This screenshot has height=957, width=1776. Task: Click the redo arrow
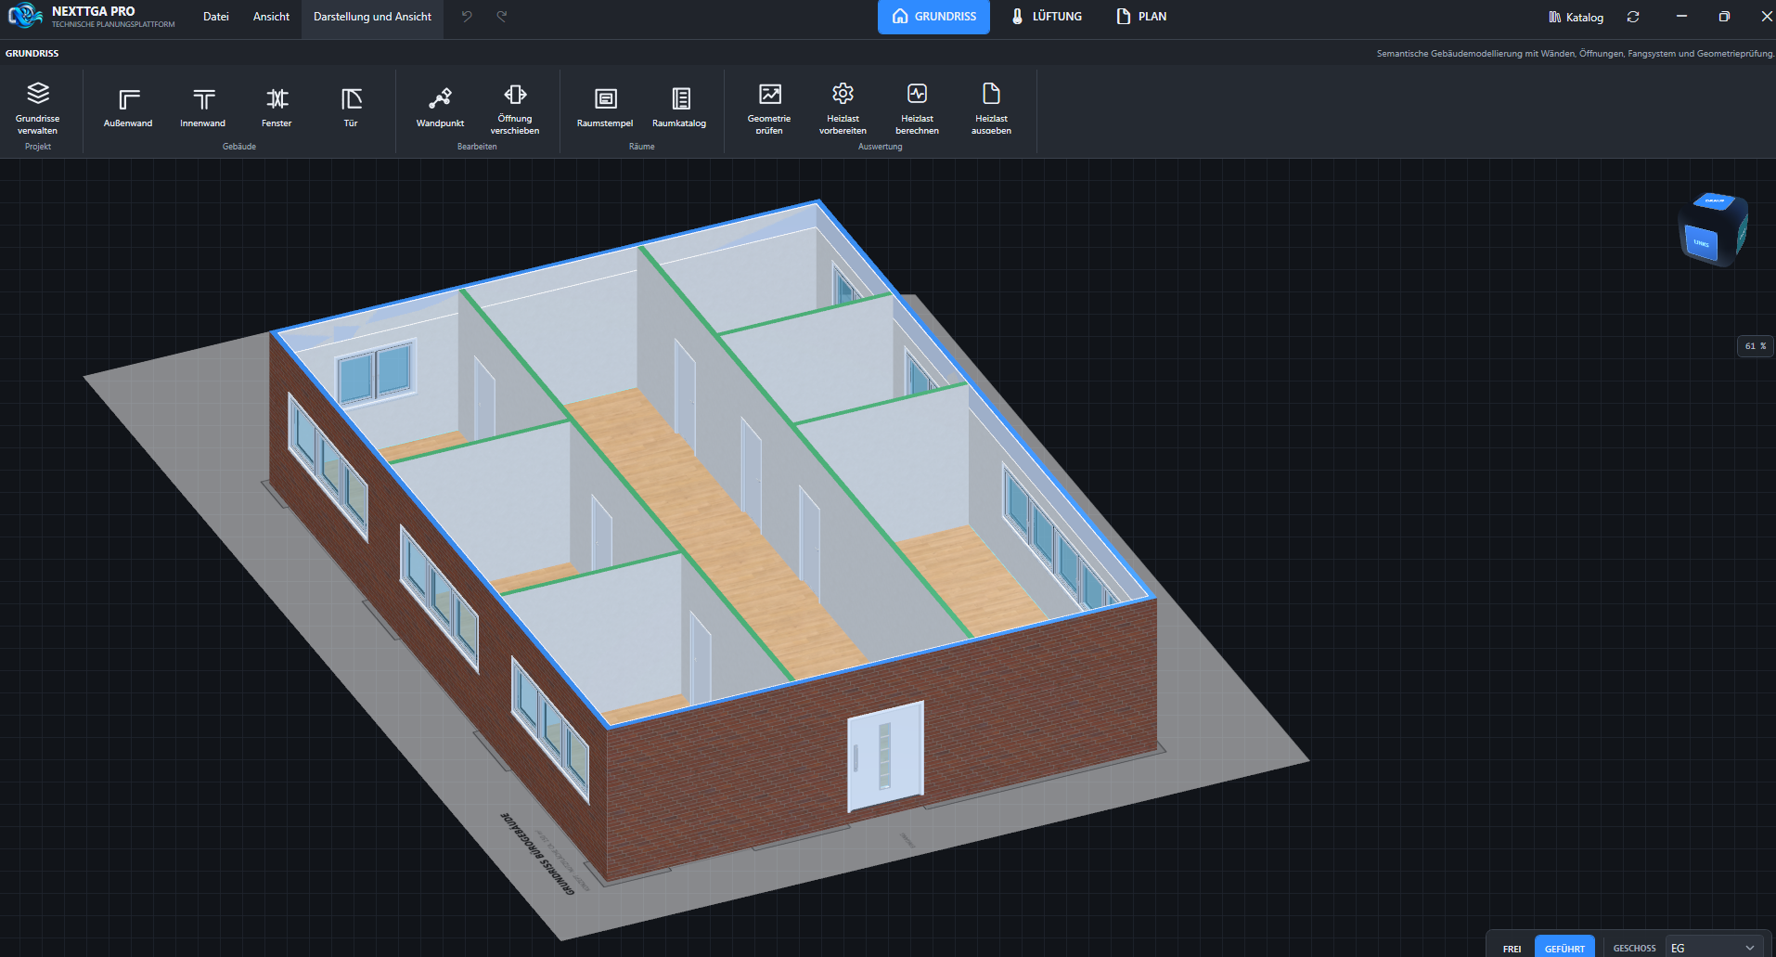click(502, 17)
